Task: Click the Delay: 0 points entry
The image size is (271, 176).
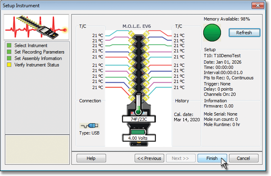Action: (218, 89)
